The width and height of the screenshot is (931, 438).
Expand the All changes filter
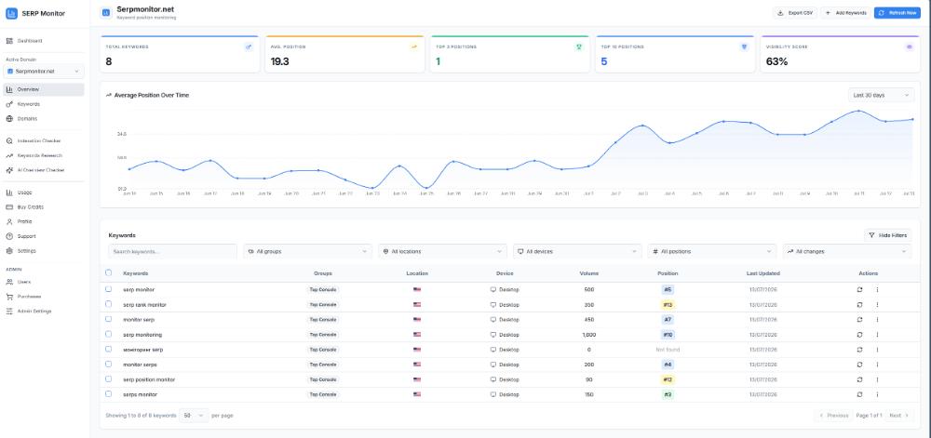pyautogui.click(x=846, y=251)
